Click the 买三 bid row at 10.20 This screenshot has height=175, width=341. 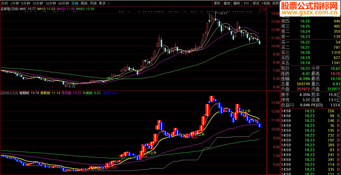point(310,52)
